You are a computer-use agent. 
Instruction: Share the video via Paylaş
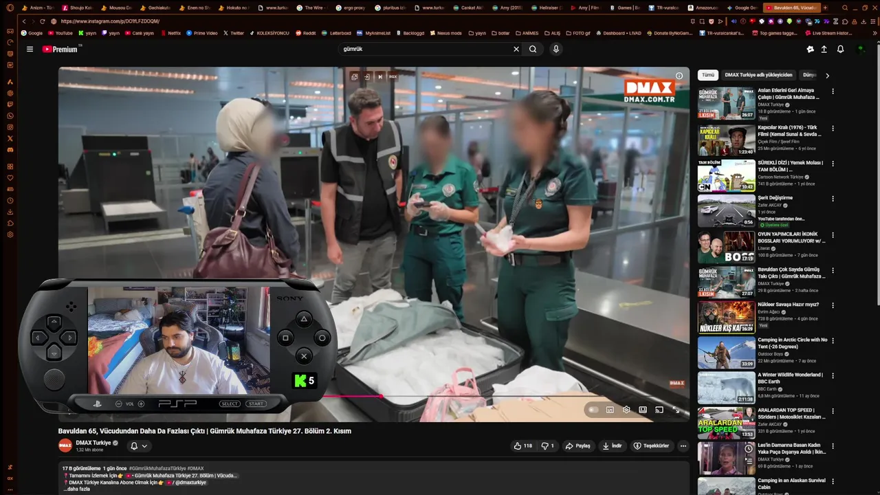pyautogui.click(x=577, y=445)
